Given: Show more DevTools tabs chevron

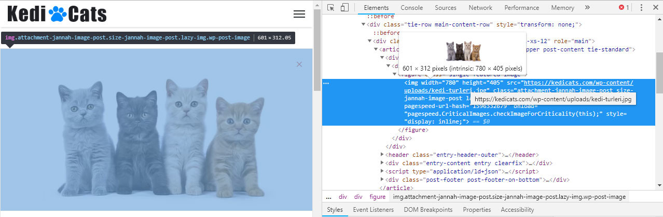Looking at the screenshot, I should tap(587, 7).
